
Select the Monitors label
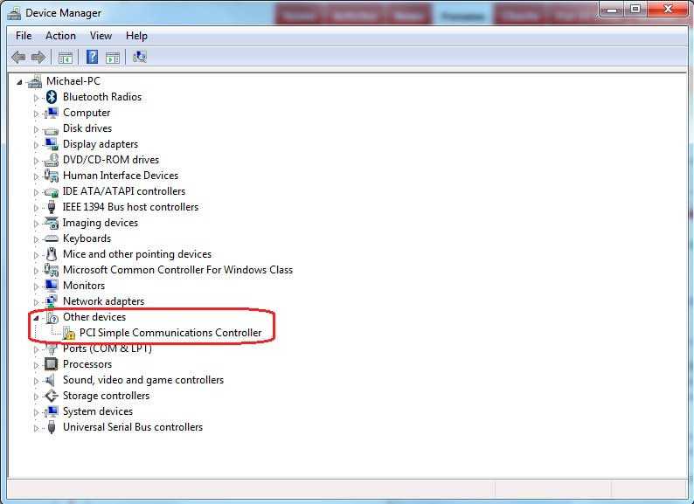tap(84, 286)
